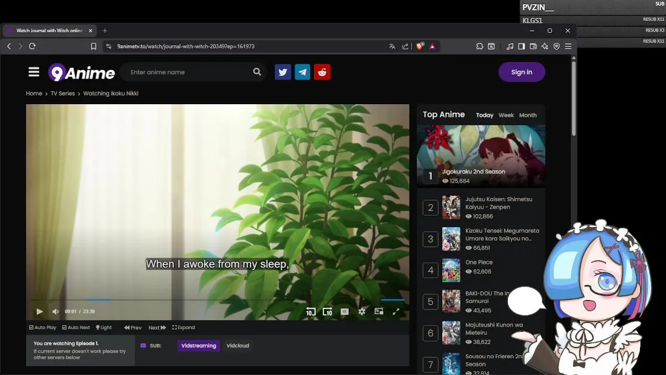Toggle the browser sidebar panel
This screenshot has width=666, height=375.
click(521, 46)
